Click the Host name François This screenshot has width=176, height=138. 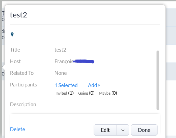[x=64, y=61]
